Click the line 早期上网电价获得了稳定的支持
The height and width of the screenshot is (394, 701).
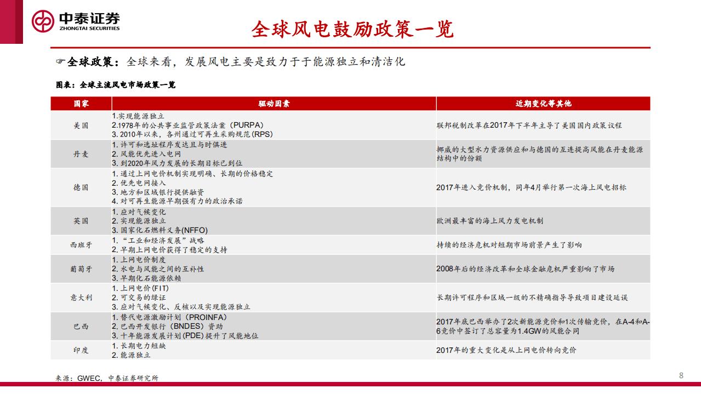point(169,250)
